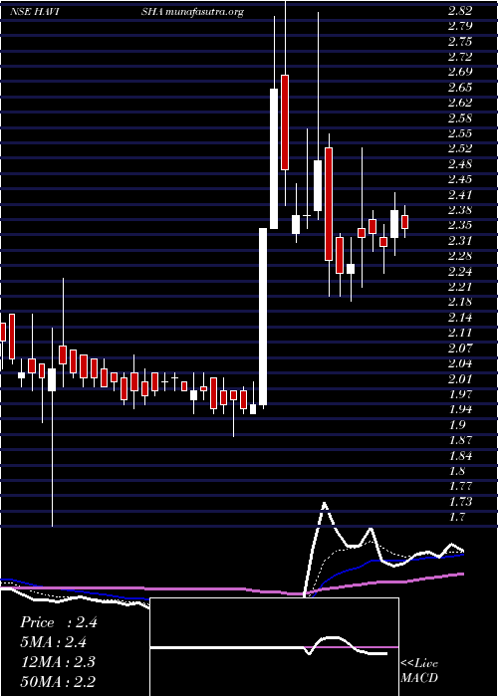
Task: Click the SHA munafasutra.org title text
Action: [192, 12]
